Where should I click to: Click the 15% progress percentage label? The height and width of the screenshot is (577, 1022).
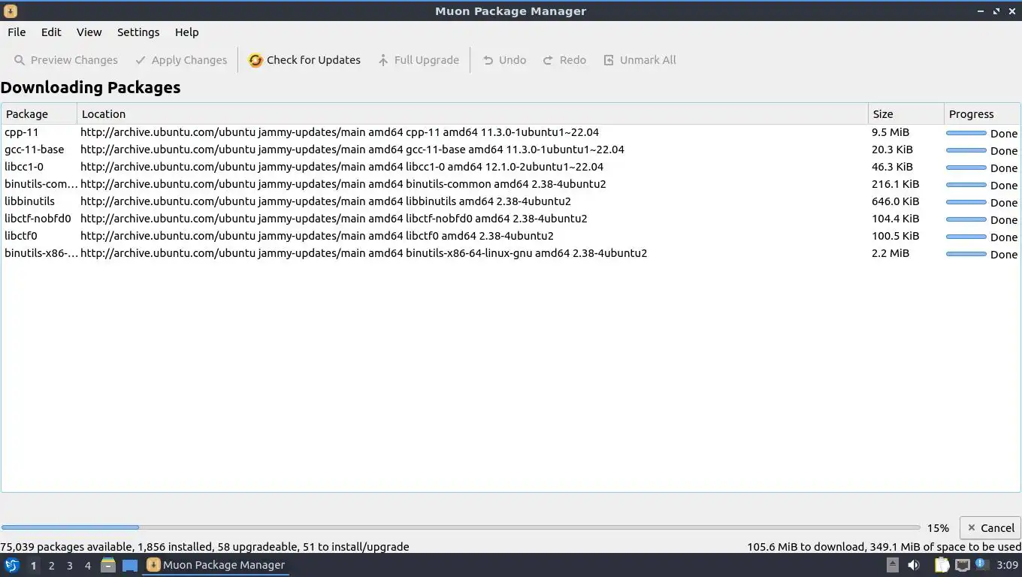click(938, 528)
